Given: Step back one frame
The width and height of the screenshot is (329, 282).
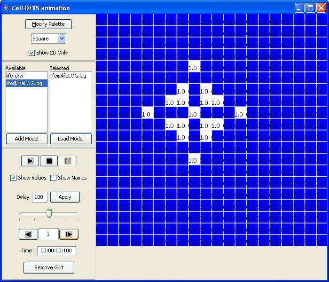Looking at the screenshot, I should pyautogui.click(x=28, y=234).
